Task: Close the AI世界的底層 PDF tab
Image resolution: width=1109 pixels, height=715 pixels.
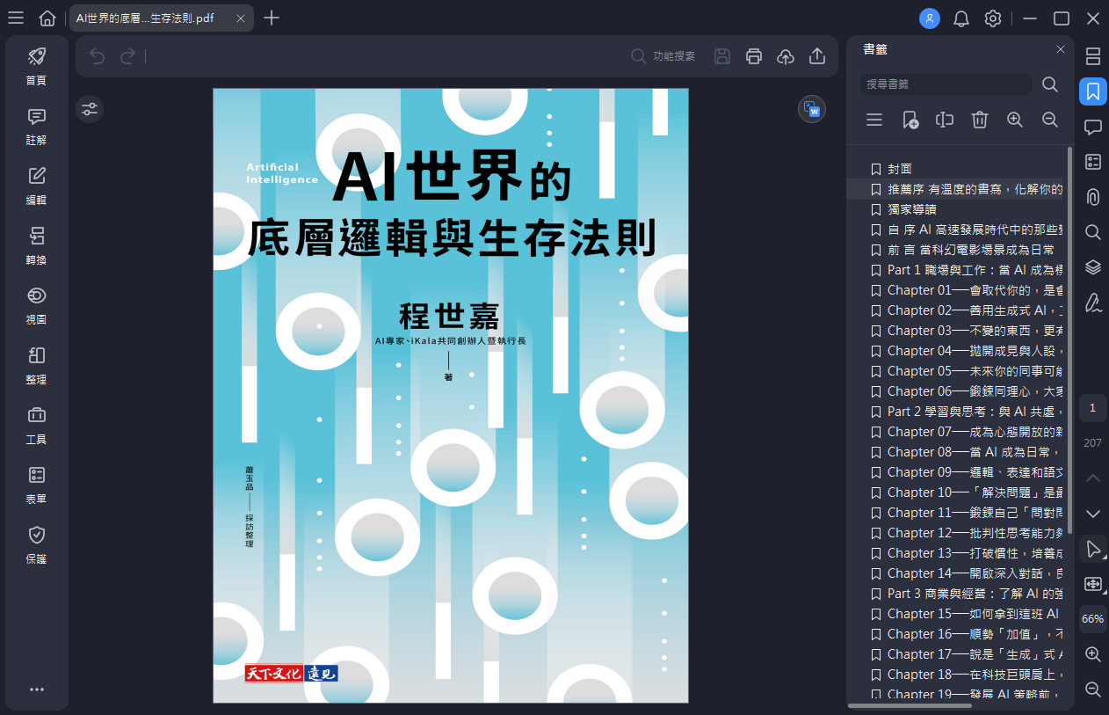Action: click(241, 18)
